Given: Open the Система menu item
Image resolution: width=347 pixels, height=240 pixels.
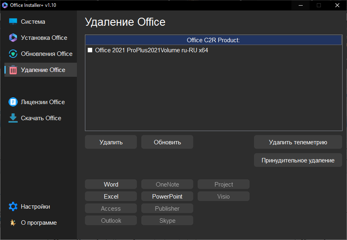Looking at the screenshot, I should pyautogui.click(x=33, y=22).
